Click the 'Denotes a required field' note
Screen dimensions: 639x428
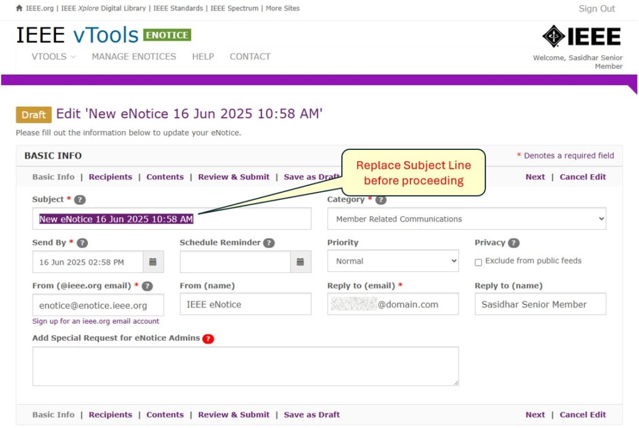coord(565,156)
